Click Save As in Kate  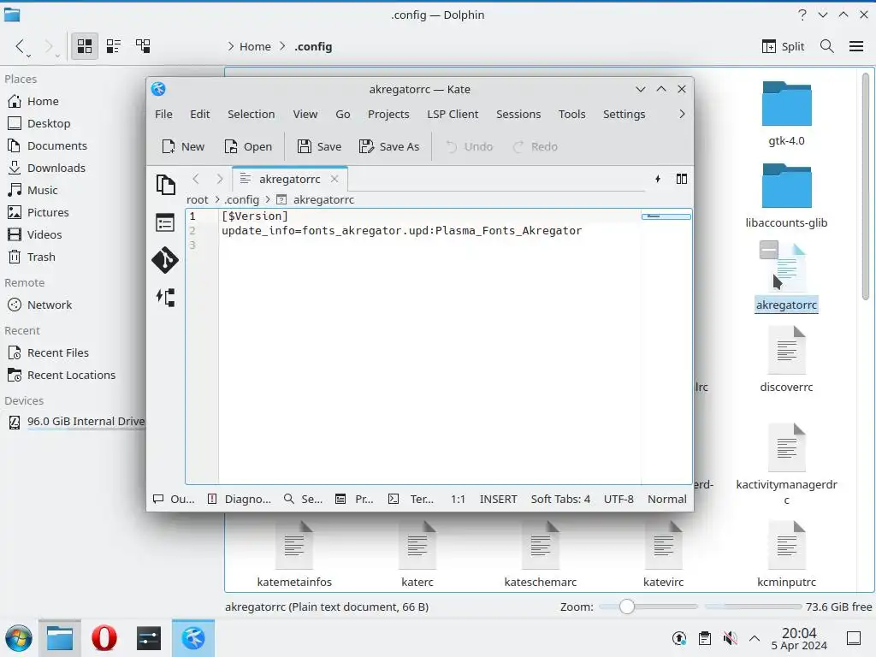[389, 146]
